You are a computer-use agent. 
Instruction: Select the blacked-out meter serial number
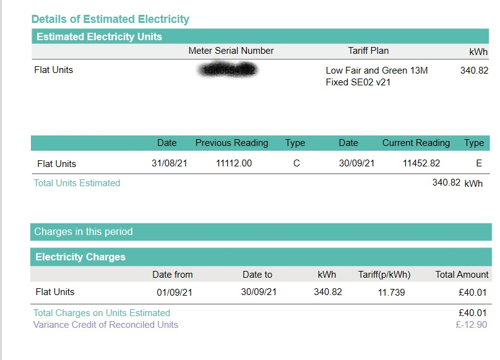pyautogui.click(x=228, y=70)
